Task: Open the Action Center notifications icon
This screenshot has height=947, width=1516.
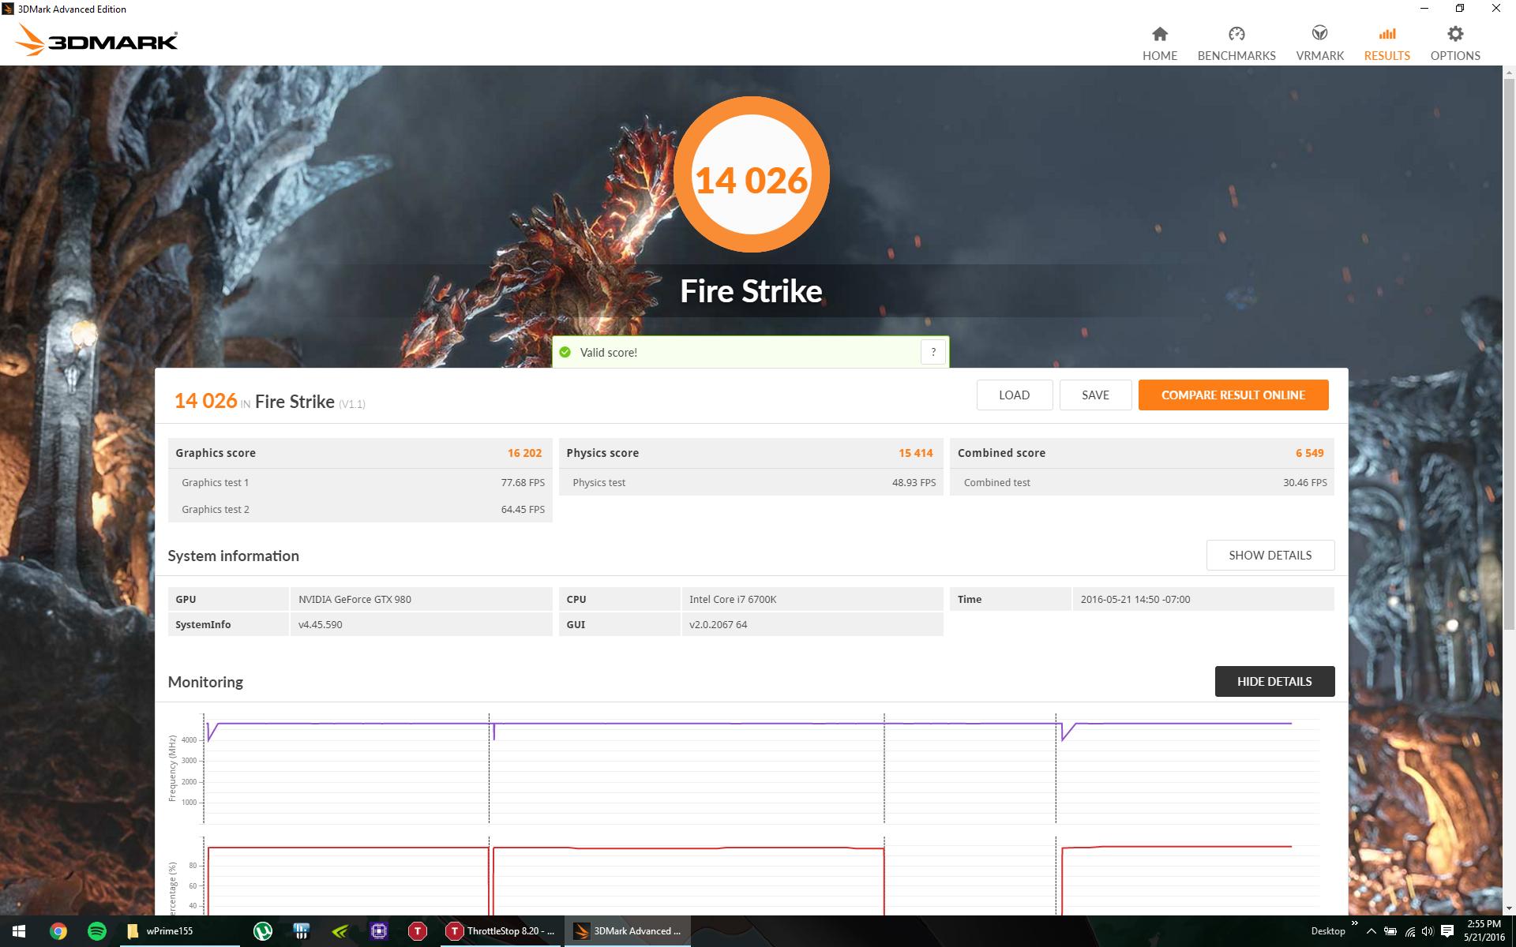Action: coord(1447,931)
